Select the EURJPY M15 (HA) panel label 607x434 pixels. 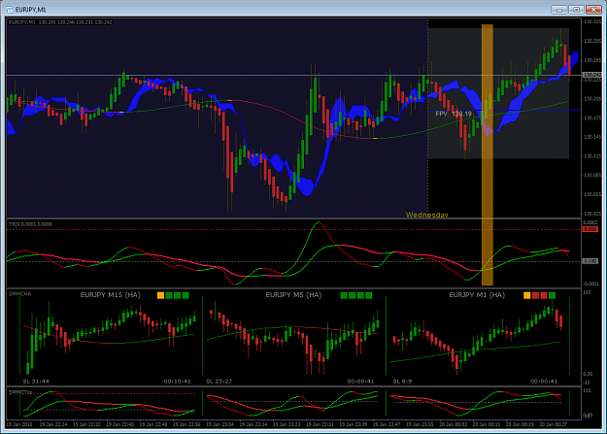111,295
